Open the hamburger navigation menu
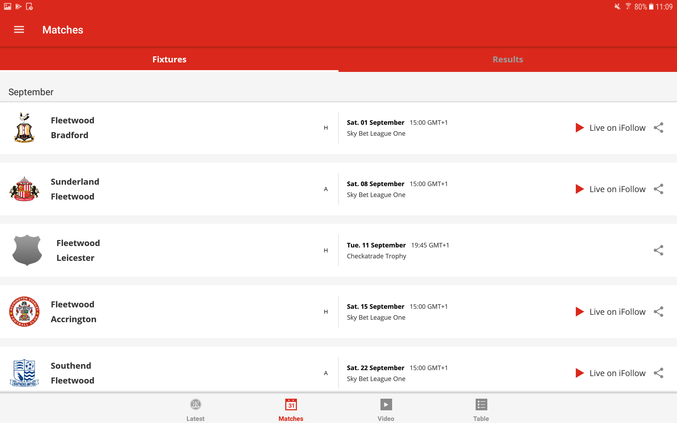This screenshot has height=423, width=677. pos(19,30)
